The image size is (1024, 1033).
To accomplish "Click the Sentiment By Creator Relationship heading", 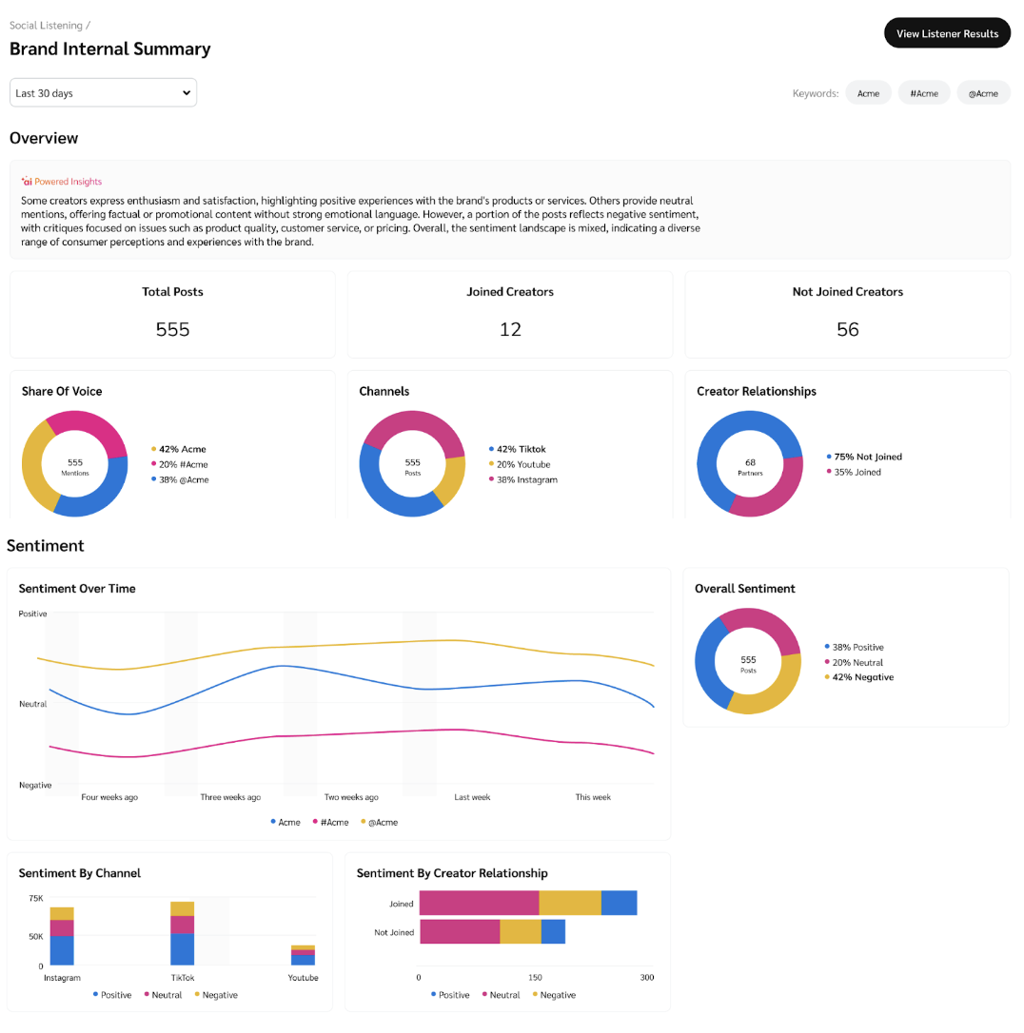I will pyautogui.click(x=452, y=873).
